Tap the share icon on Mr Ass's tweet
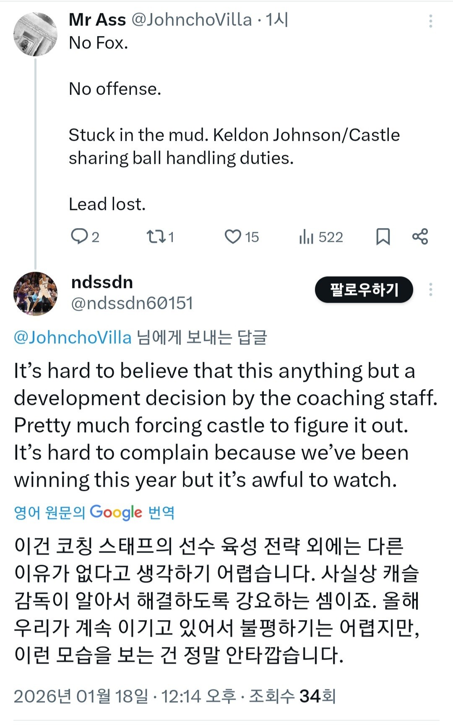 click(x=420, y=236)
